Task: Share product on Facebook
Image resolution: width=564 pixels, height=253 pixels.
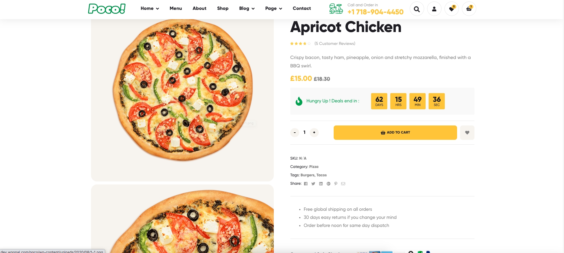Action: pyautogui.click(x=306, y=184)
